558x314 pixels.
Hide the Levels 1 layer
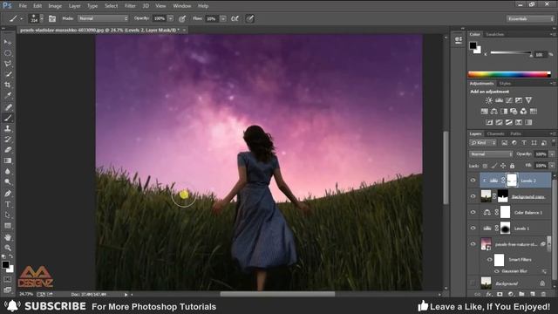[x=473, y=229]
